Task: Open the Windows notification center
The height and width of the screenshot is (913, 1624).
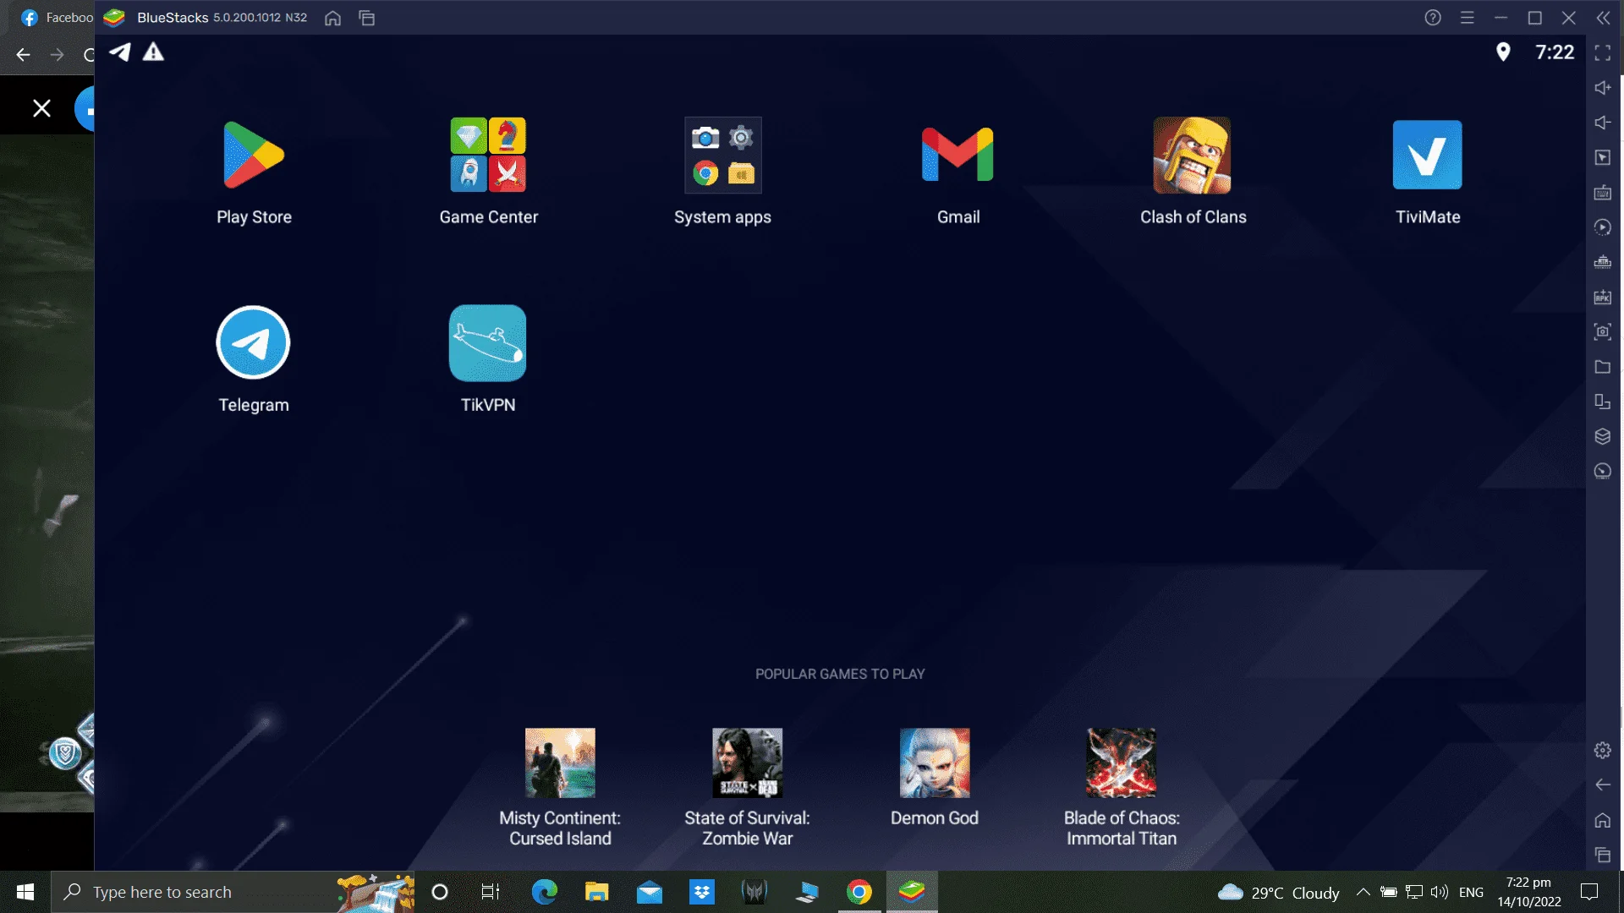Action: (1589, 892)
